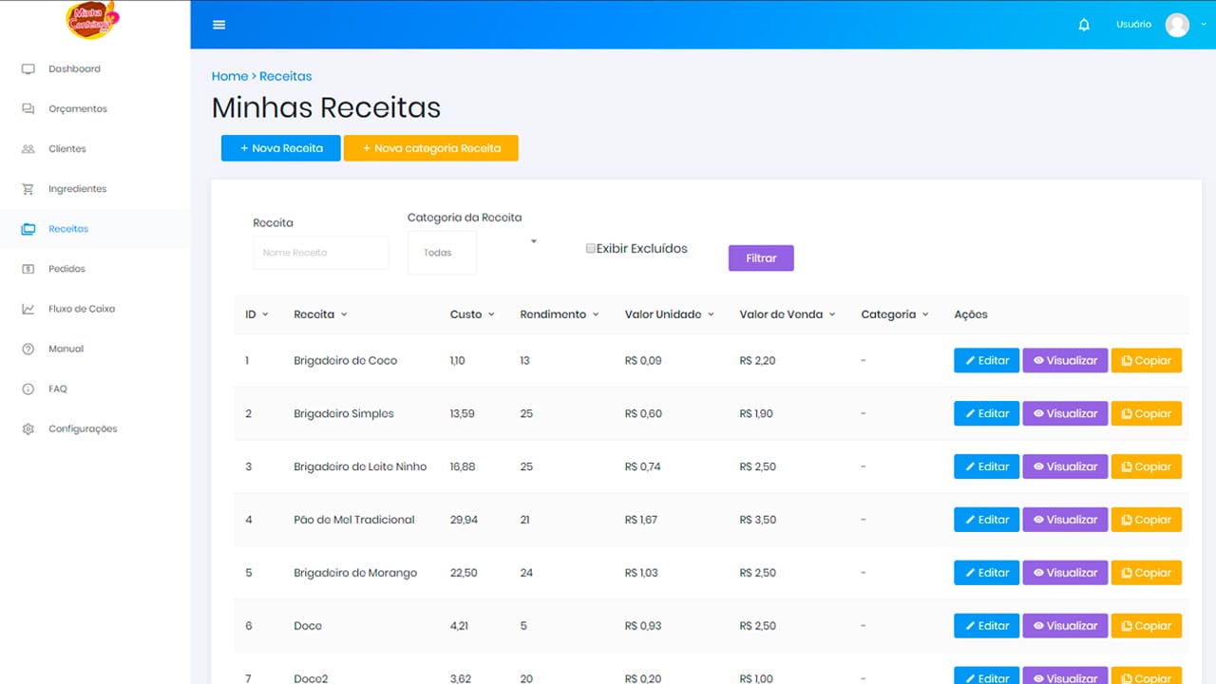The height and width of the screenshot is (684, 1216).
Task: Click the Home breadcrumb link
Action: (x=229, y=76)
